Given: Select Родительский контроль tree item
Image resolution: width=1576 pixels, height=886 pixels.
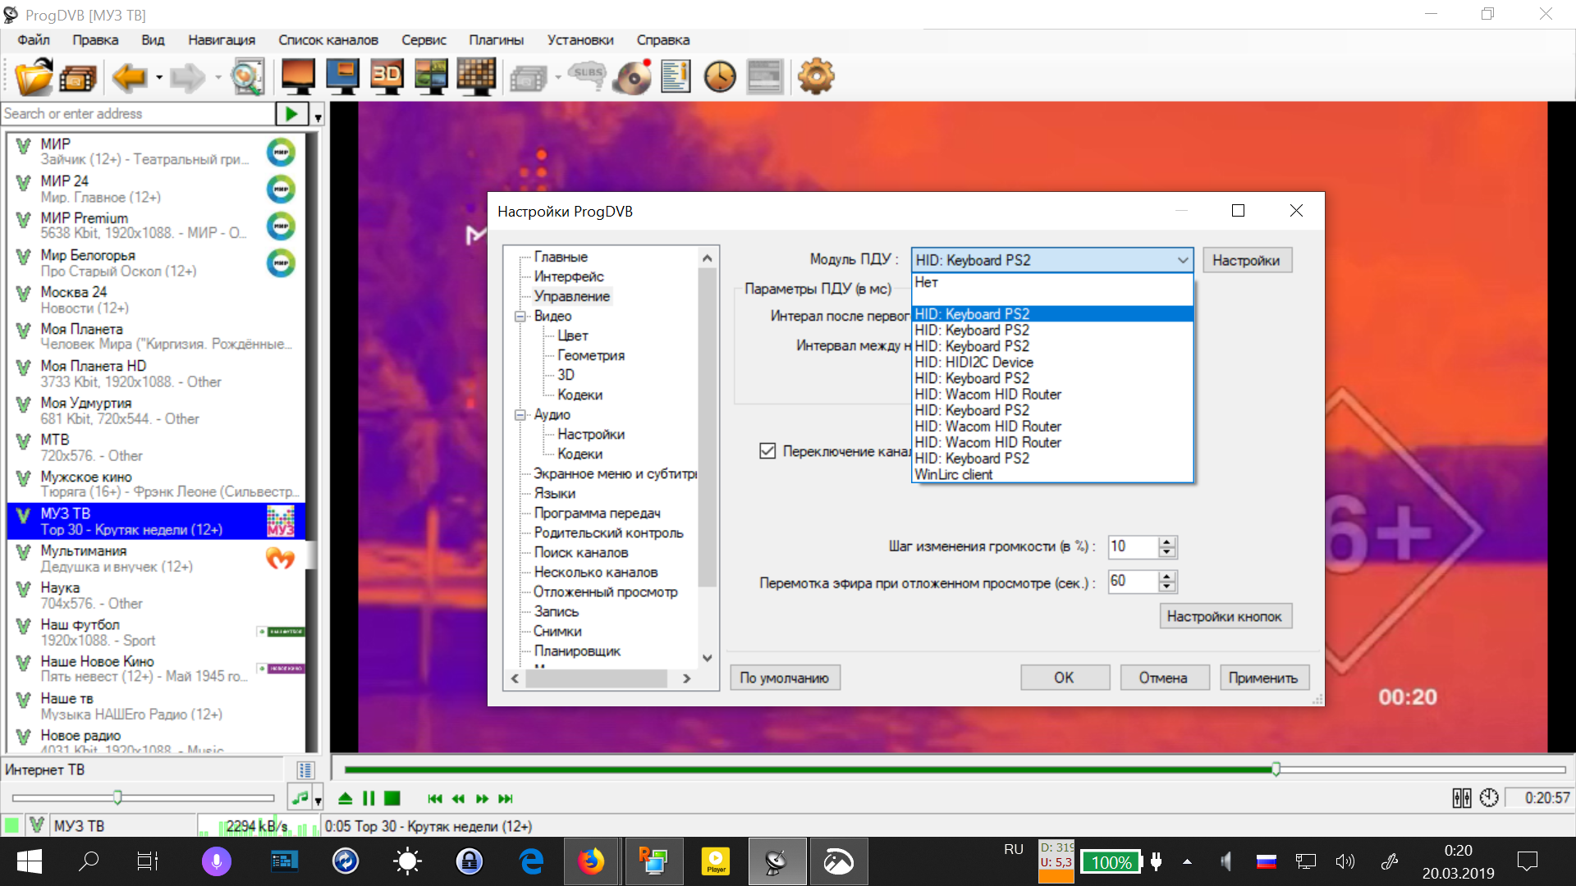Looking at the screenshot, I should [608, 533].
